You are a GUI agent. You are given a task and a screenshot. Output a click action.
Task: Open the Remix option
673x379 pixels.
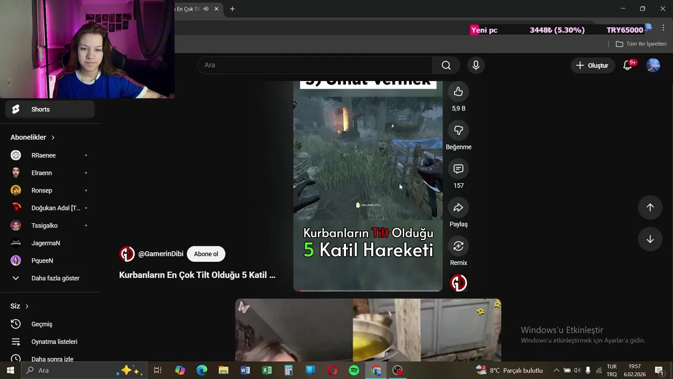click(458, 246)
